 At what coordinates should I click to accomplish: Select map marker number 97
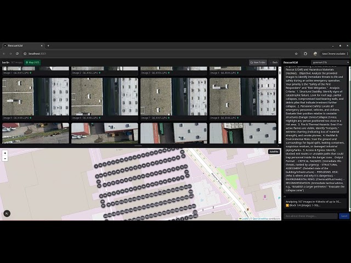103,206
